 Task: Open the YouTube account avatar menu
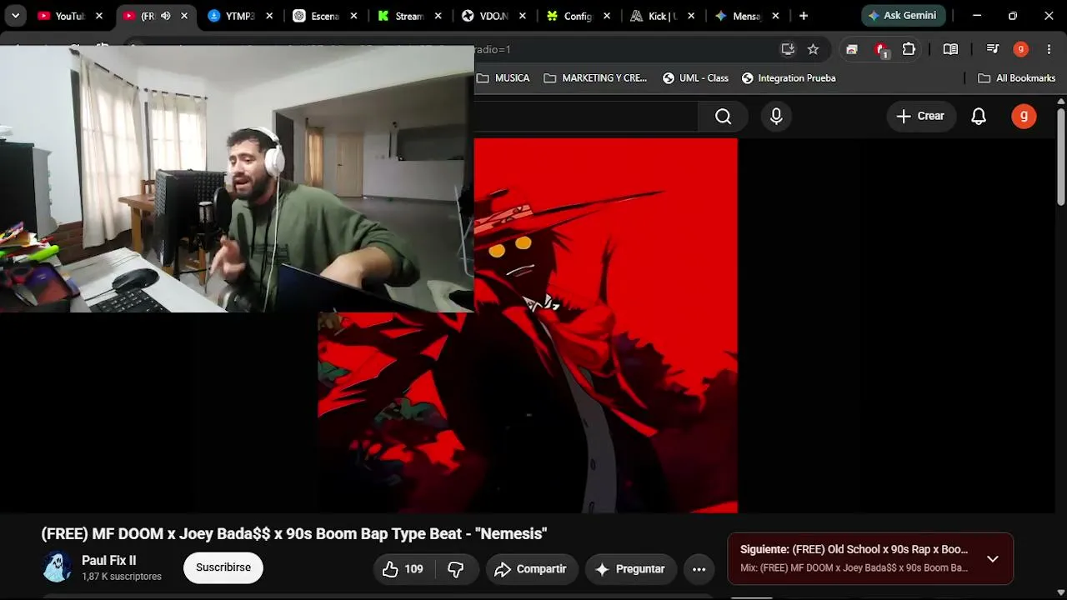click(1024, 117)
